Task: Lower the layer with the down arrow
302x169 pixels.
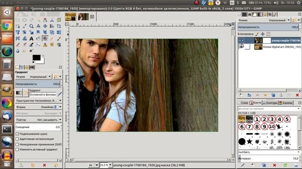Action: pos(265,95)
